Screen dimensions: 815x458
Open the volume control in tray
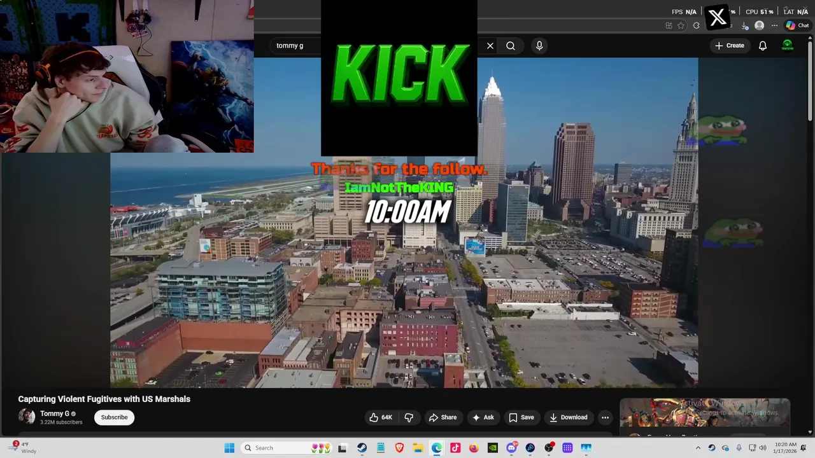(x=763, y=448)
